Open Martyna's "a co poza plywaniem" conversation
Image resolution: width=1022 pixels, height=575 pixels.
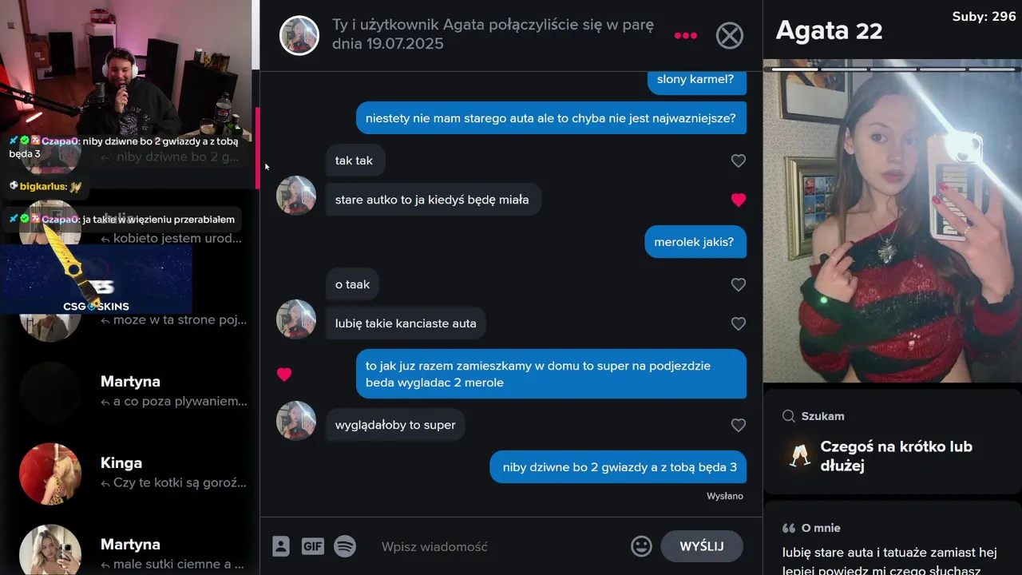[x=130, y=391]
